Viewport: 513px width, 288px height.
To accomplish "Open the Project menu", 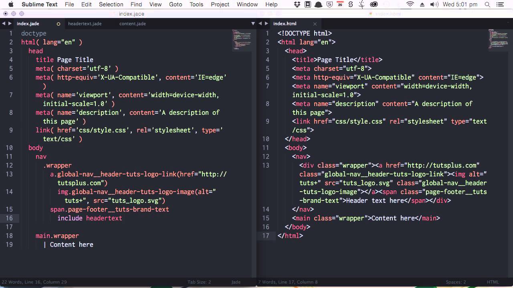I will click(x=220, y=4).
